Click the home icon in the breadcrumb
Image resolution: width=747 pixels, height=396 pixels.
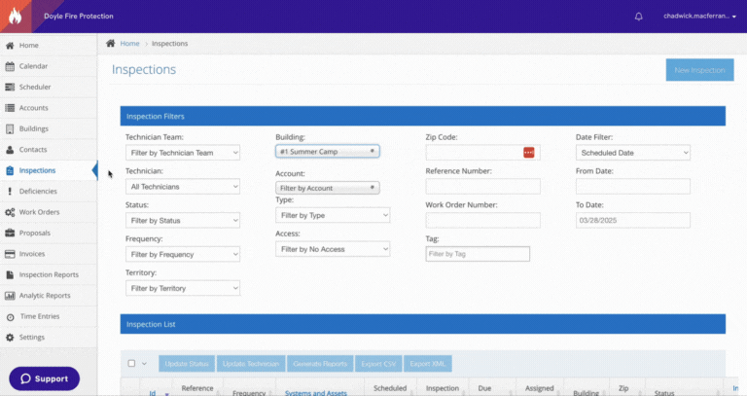click(x=111, y=44)
